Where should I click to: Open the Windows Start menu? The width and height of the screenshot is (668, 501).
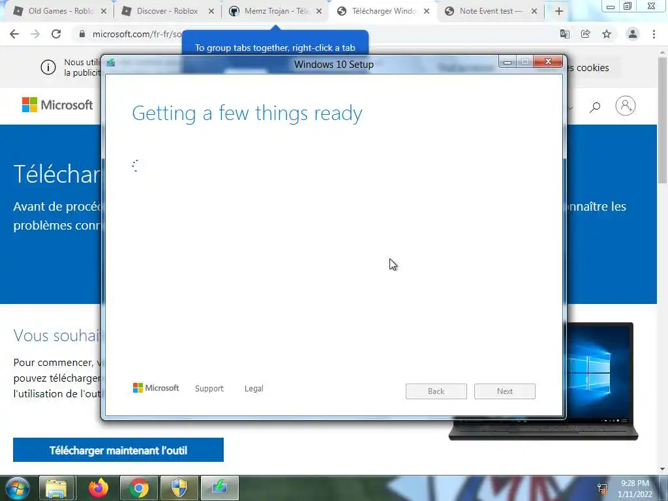17,488
